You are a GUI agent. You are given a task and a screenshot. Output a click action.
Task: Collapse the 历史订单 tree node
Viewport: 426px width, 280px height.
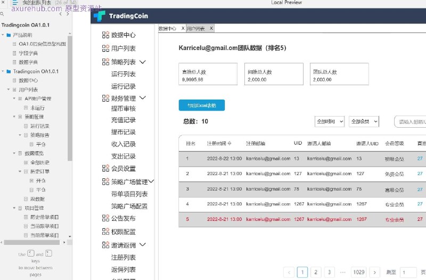coord(20,171)
